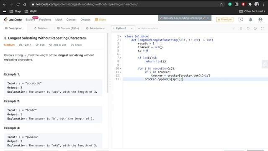Open the Grammarly extension icon
The width and height of the screenshot is (268, 151).
[230, 4]
